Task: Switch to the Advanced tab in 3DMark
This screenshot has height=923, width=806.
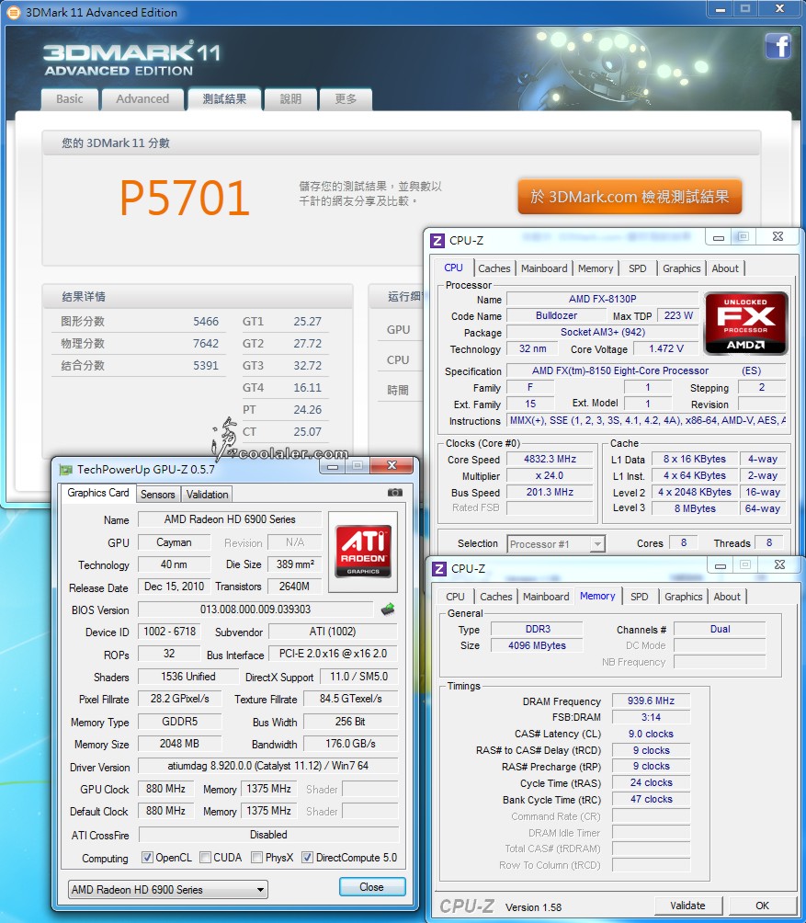Action: tap(142, 99)
